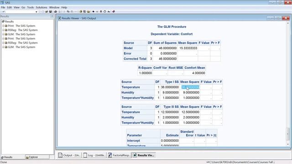Click the Print Preview toolbar icon
This screenshot has height=164, width=292.
59,11
